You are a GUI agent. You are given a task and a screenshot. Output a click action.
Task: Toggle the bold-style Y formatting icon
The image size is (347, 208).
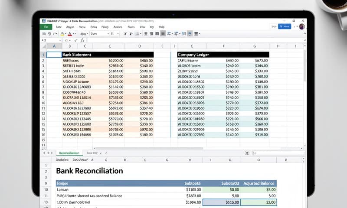(125, 34)
